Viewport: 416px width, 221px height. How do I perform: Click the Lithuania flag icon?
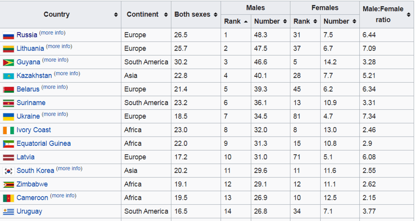(8, 49)
